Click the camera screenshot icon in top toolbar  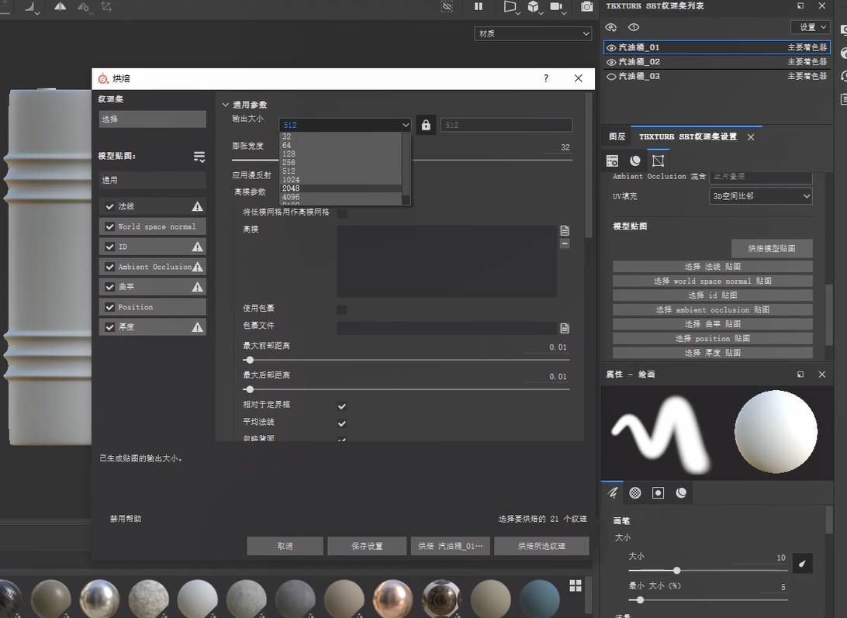[587, 7]
